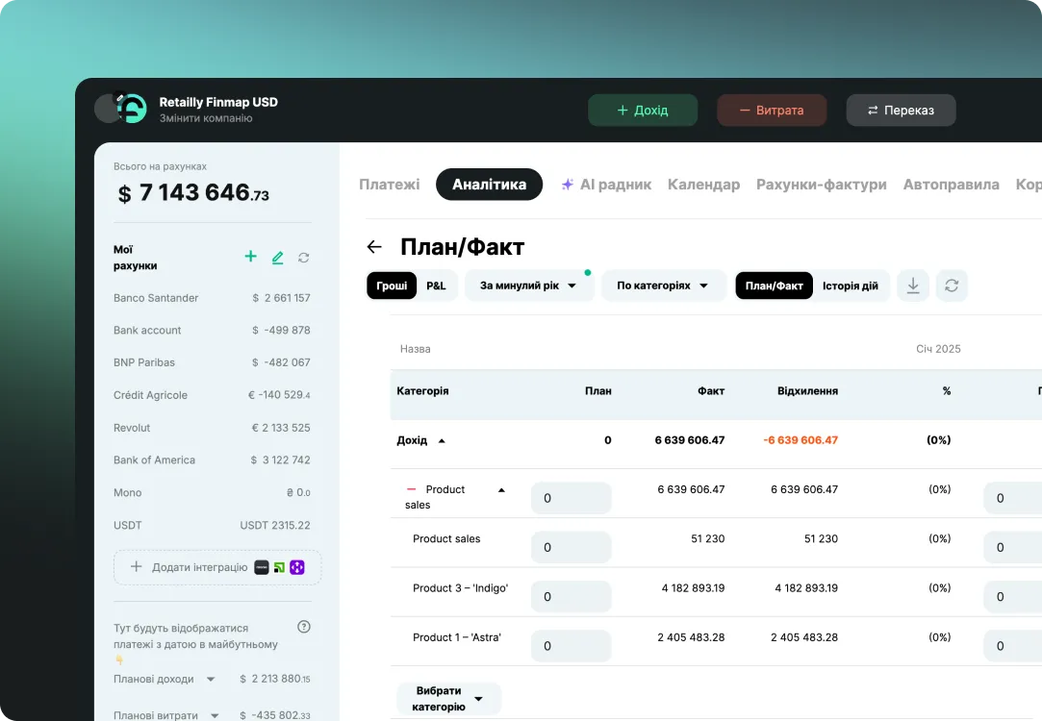Viewport: 1042px width, 721px height.
Task: Click the plan input for Product 3 – 'Indigo'
Action: pyautogui.click(x=571, y=597)
